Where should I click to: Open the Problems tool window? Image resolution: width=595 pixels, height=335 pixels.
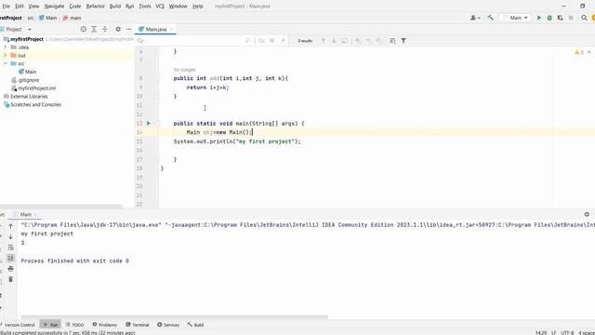[x=105, y=325]
